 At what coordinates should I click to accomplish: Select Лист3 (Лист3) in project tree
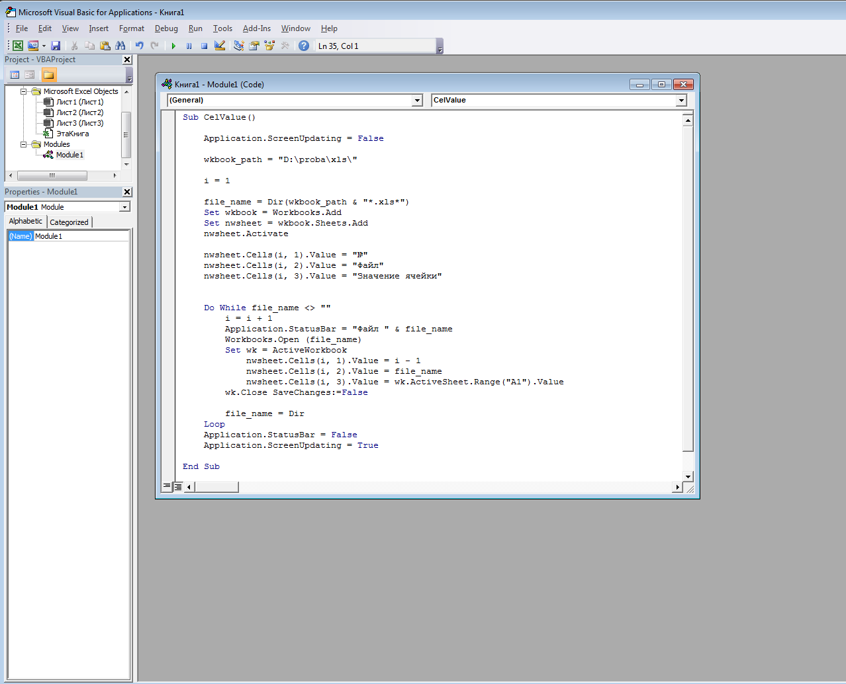[x=79, y=123]
